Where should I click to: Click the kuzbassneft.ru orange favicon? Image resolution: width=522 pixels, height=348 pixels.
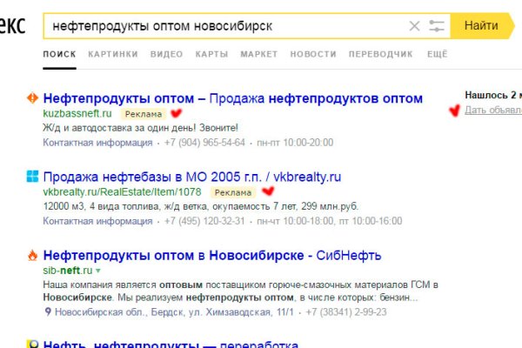click(33, 98)
